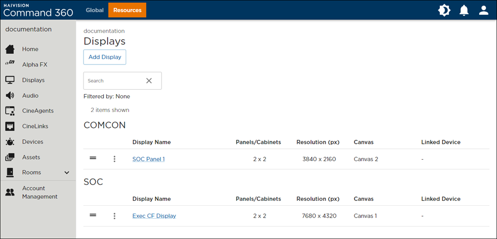Open the user profile menu

[x=484, y=10]
